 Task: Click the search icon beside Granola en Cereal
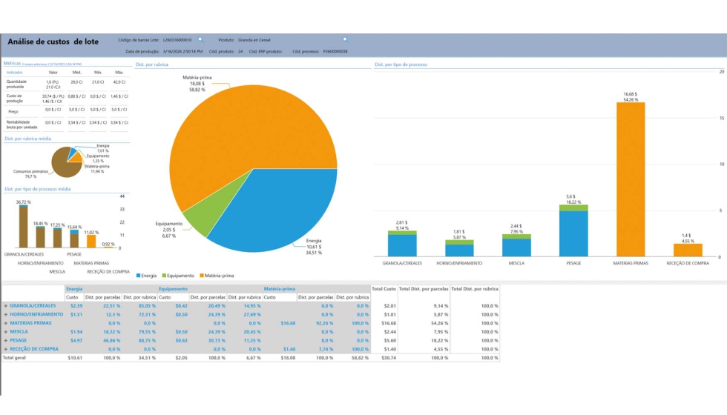[345, 39]
